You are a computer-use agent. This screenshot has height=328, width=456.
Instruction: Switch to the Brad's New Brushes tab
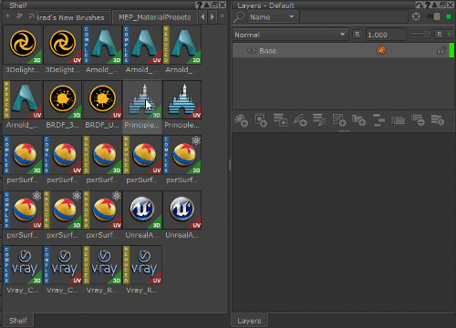tap(70, 17)
